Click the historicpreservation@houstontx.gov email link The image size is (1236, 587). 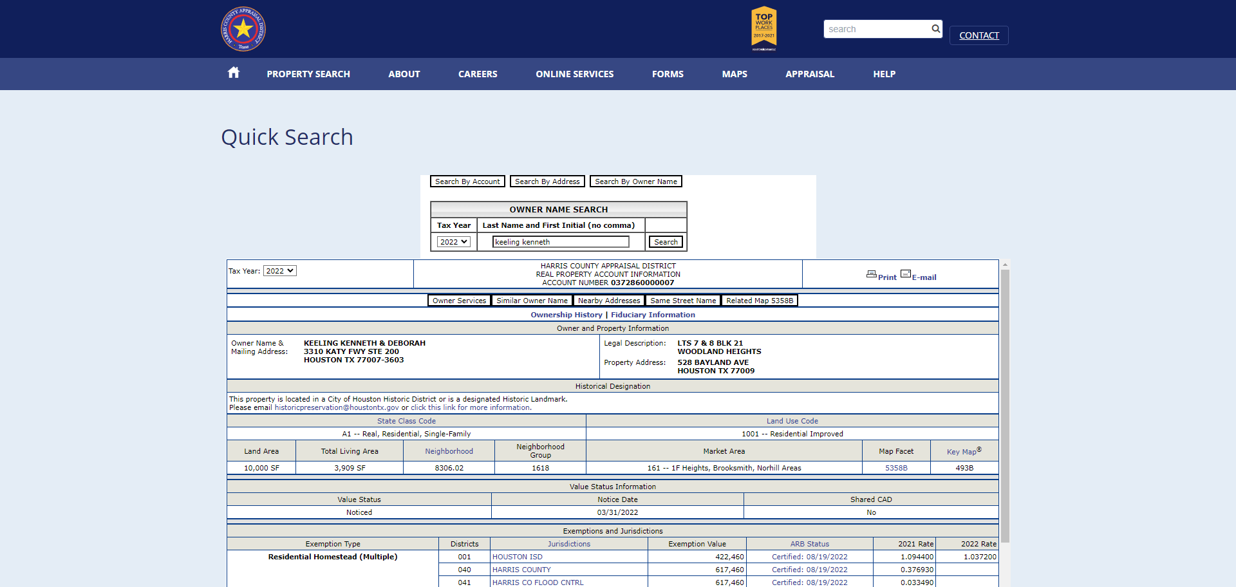pyautogui.click(x=337, y=407)
